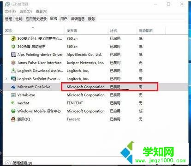Click publisher Tencent in 腾讯QQ row
Image resolution: width=191 pixels, height=166 pixels.
pyautogui.click(x=73, y=119)
